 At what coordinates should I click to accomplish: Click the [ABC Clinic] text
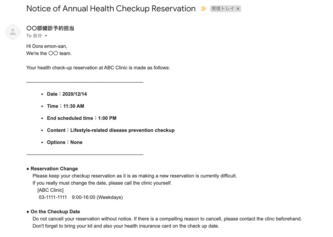coord(50,190)
